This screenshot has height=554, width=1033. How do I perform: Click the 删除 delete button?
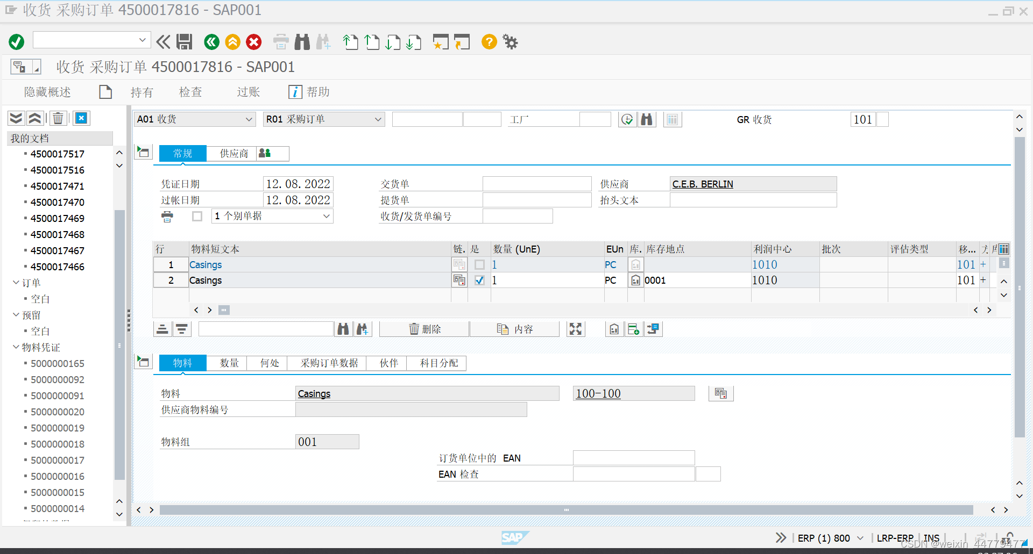point(424,329)
